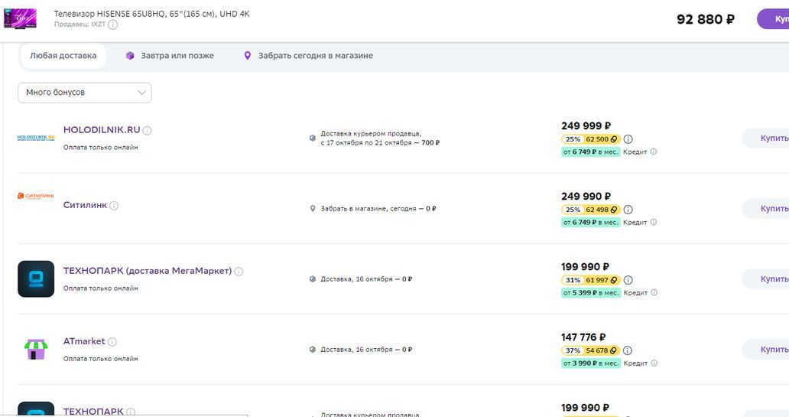
Task: Click от 3 990 ₽ в мес. credit badge
Action: 590,363
